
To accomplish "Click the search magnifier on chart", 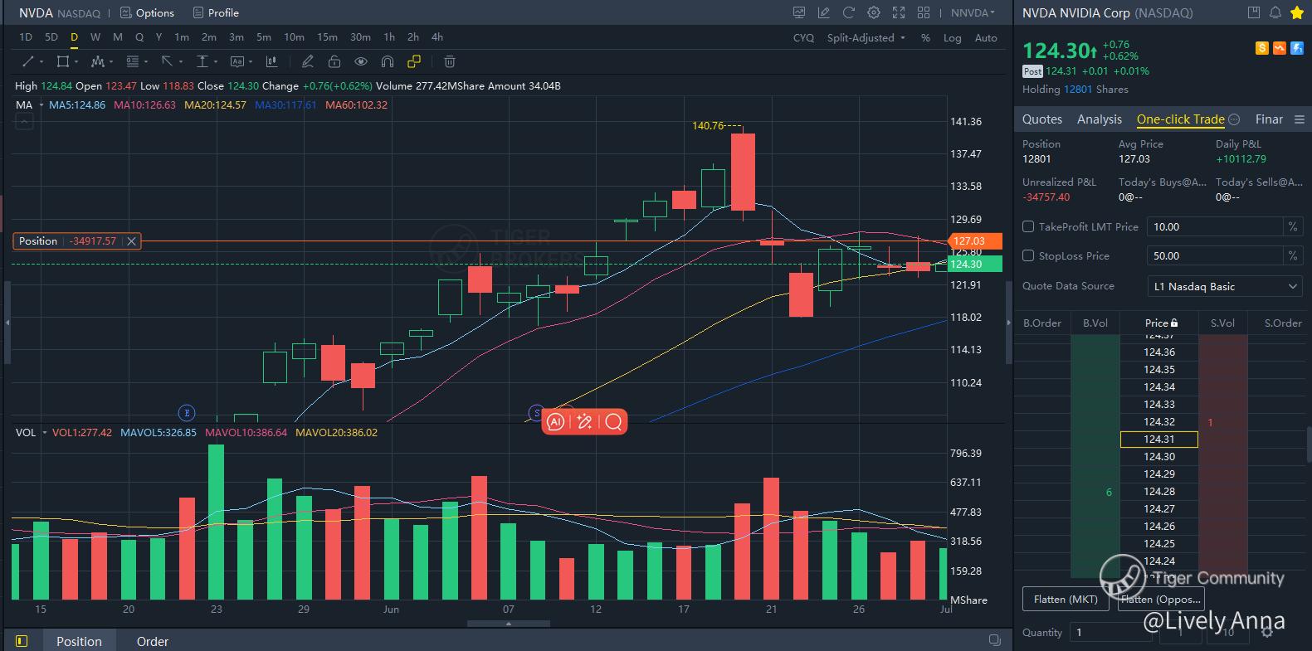I will tap(613, 422).
